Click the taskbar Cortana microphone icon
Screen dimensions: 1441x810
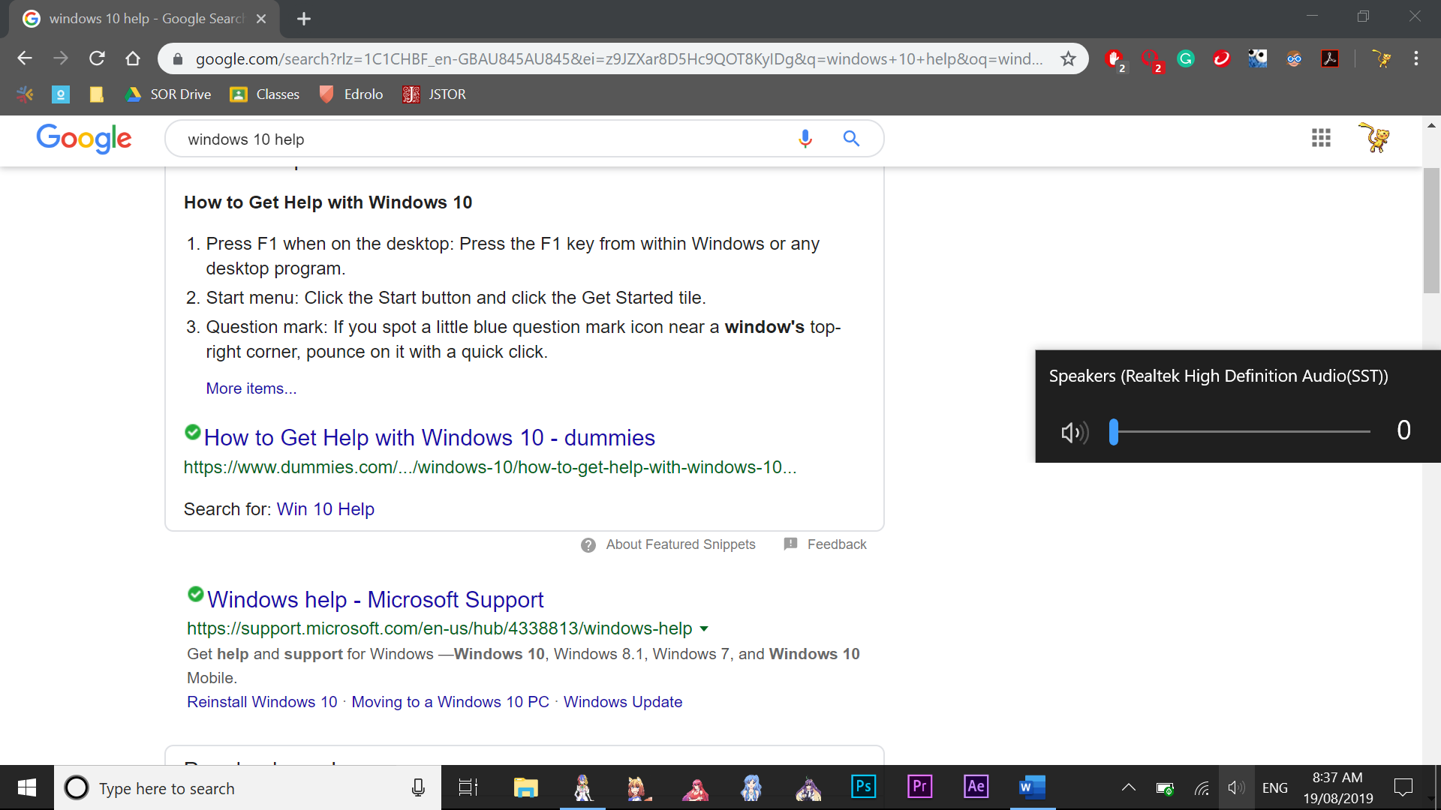pos(418,787)
